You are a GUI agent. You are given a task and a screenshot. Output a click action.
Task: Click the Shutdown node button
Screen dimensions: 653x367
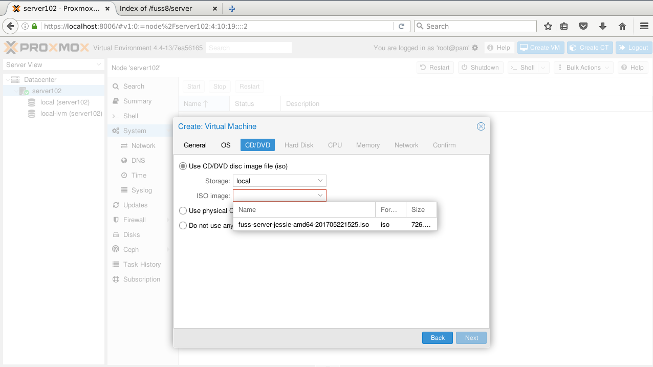tap(481, 68)
